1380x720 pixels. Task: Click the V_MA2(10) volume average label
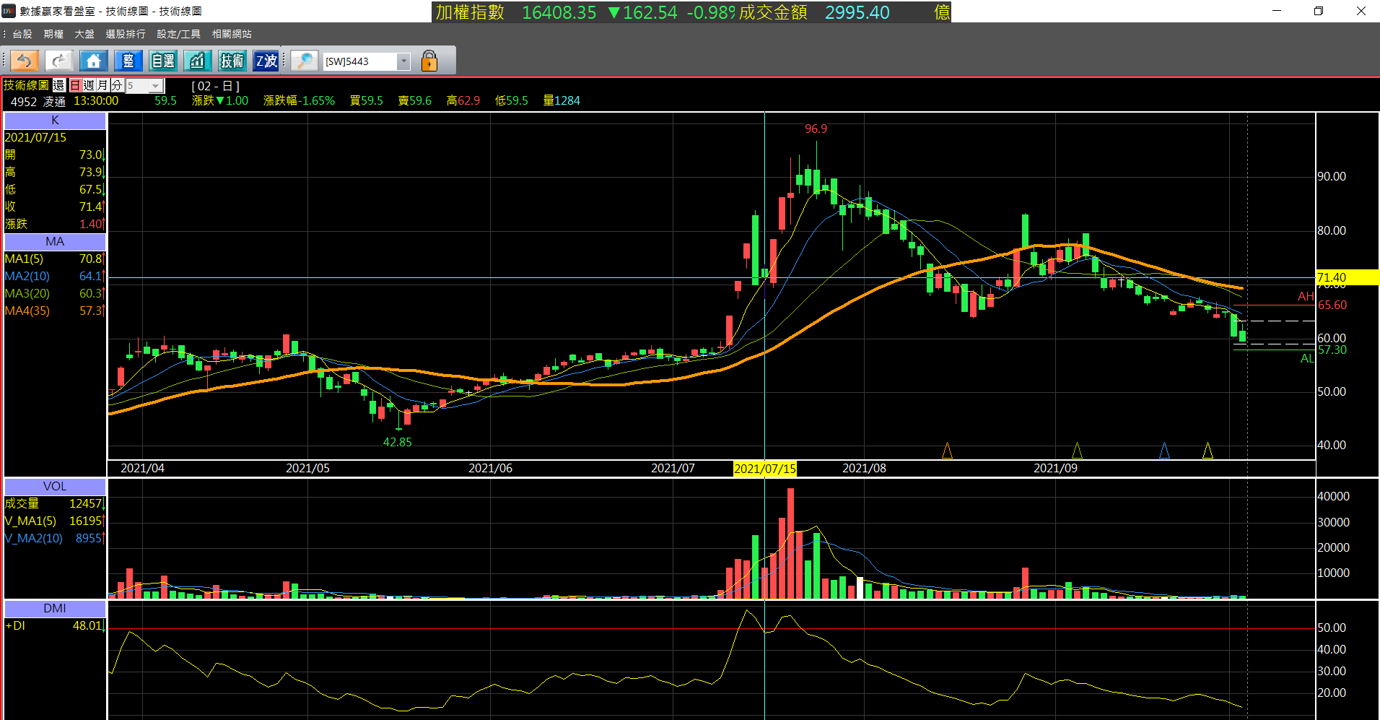click(34, 538)
